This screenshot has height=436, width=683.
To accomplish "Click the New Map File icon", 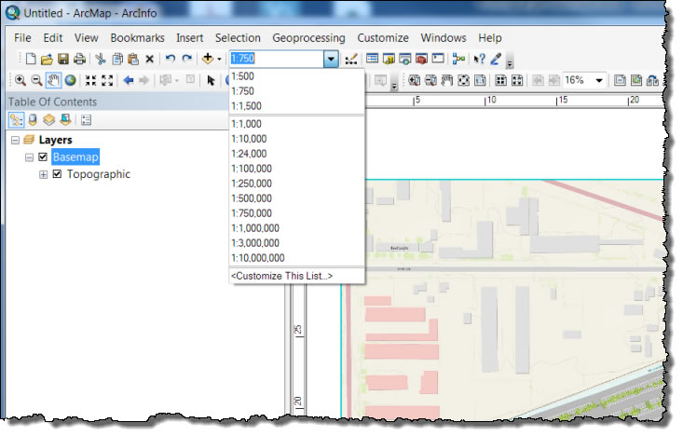I will coord(31,59).
